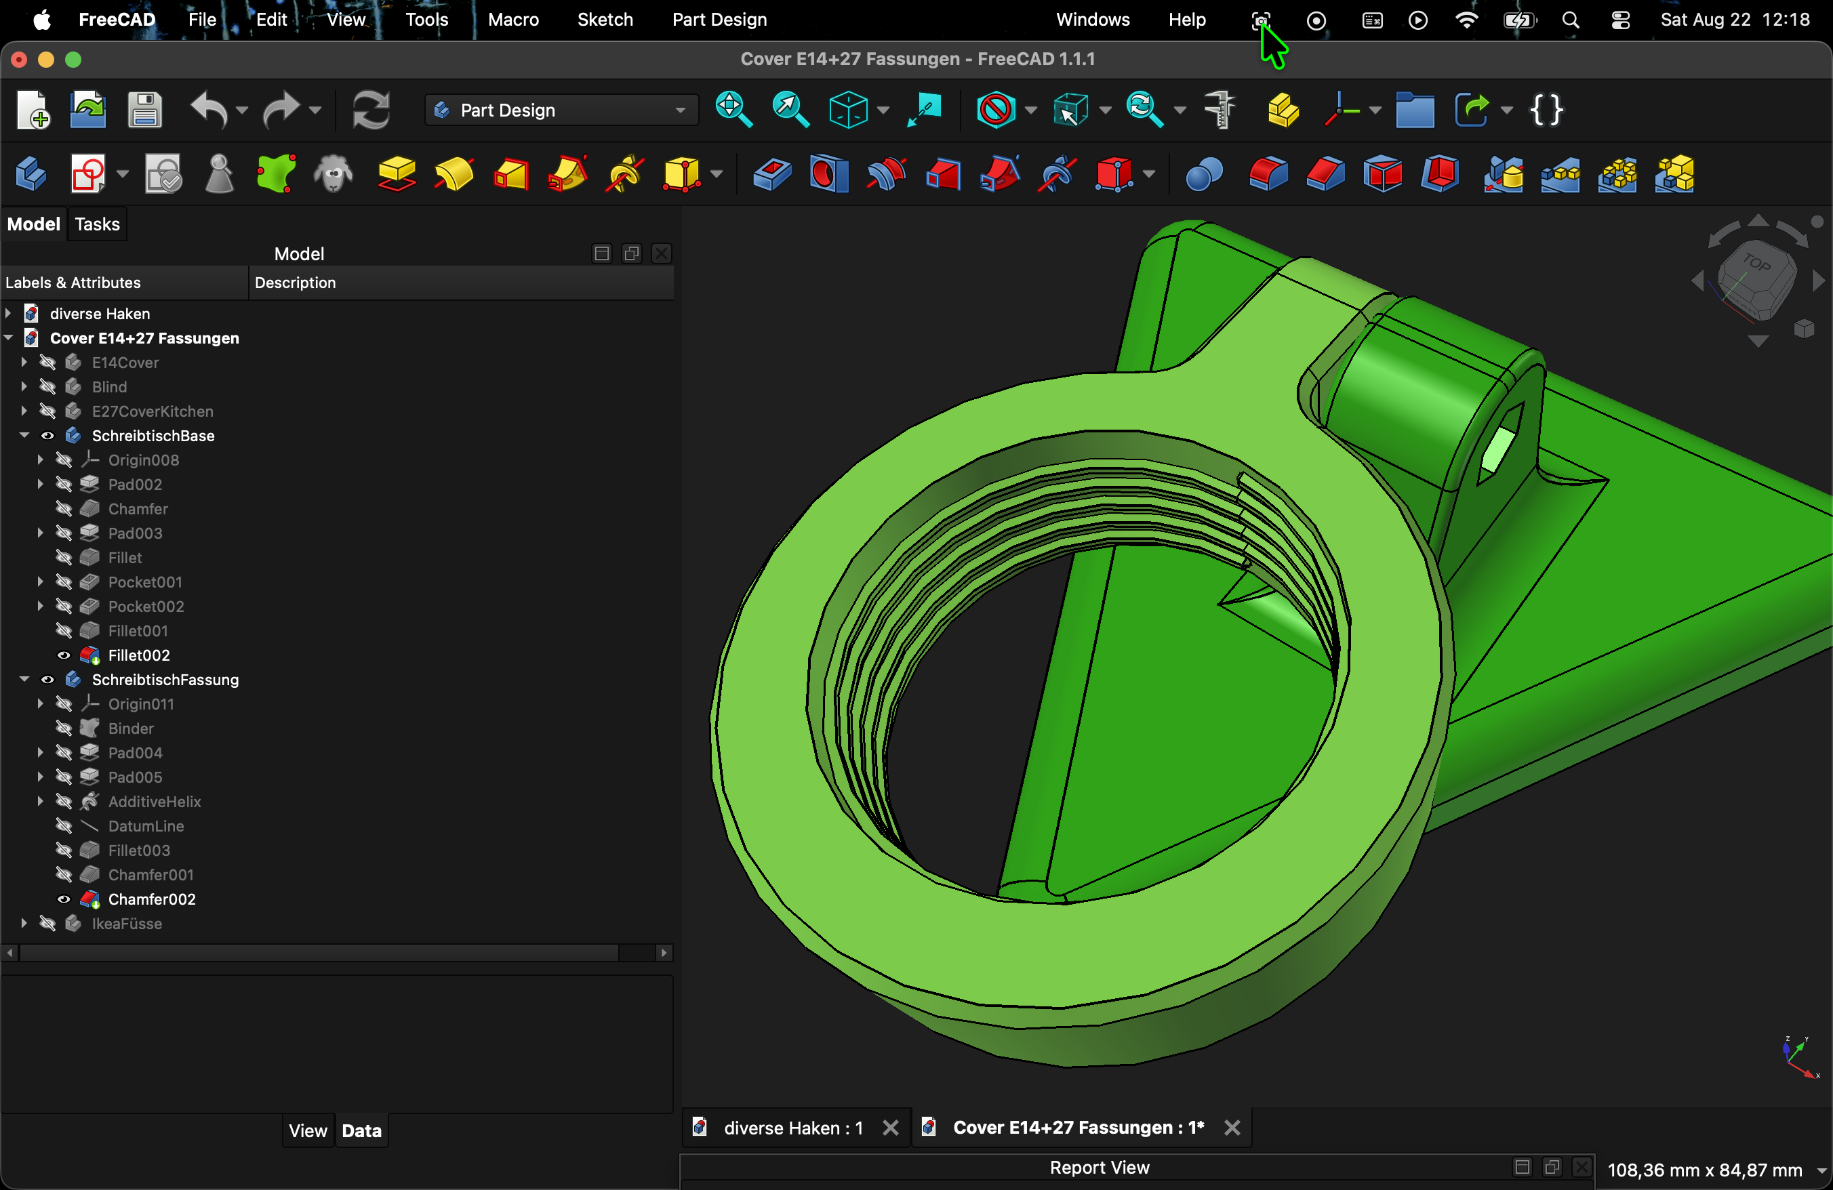This screenshot has width=1833, height=1190.
Task: Apply the Hole feature
Action: [828, 174]
